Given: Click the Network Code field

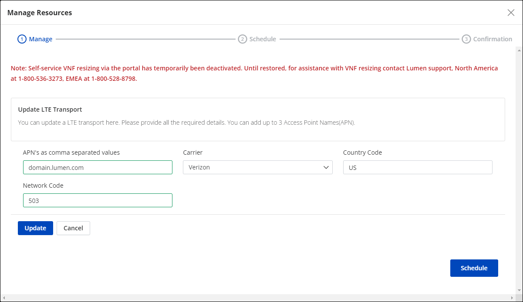Looking at the screenshot, I should [x=98, y=200].
